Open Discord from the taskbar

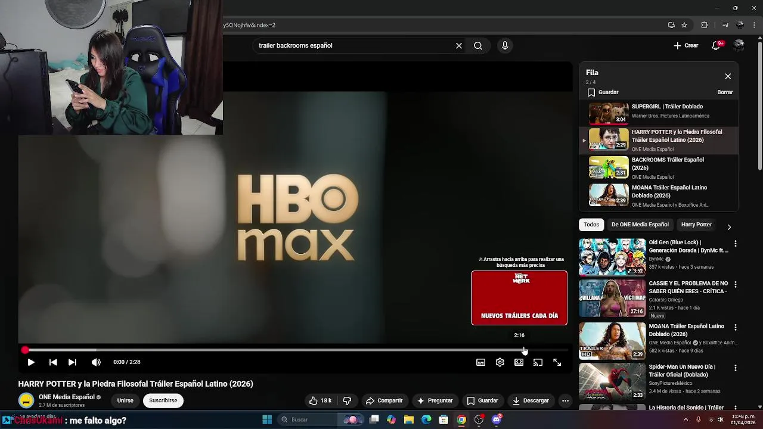(x=497, y=419)
